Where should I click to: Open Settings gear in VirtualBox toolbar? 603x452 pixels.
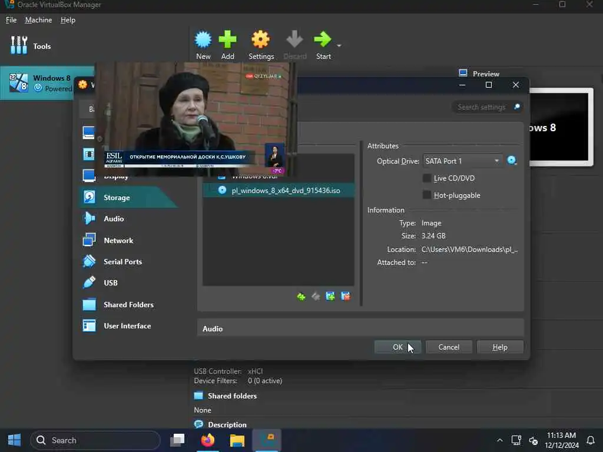tap(261, 39)
